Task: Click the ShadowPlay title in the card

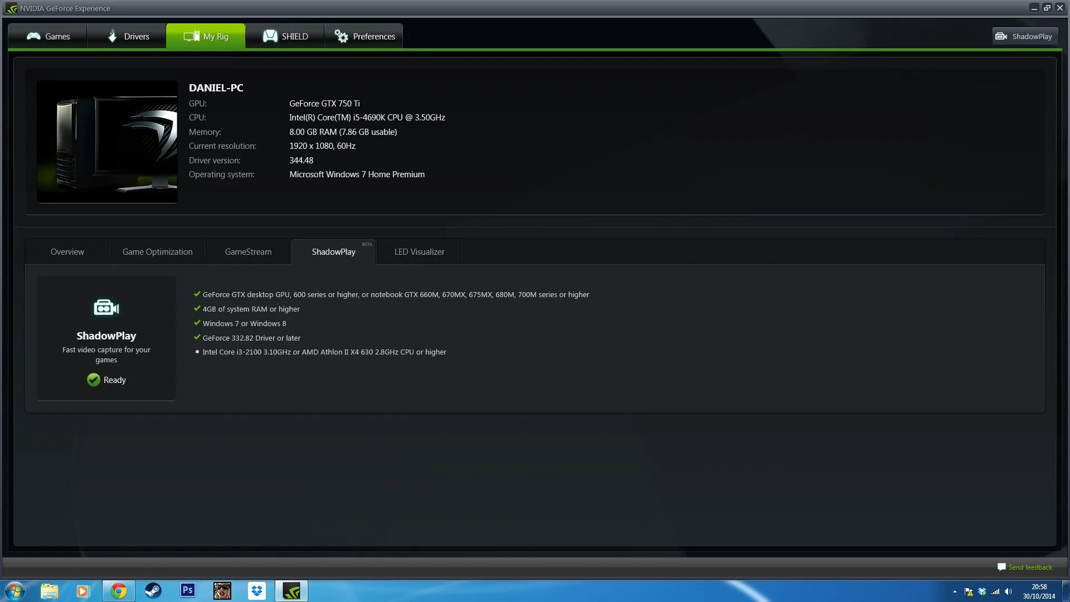Action: [106, 336]
